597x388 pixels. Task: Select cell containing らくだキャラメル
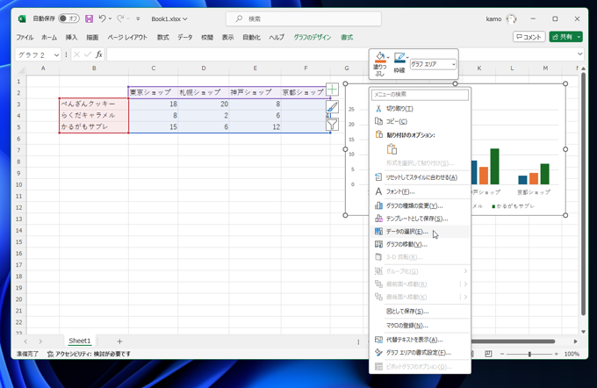pyautogui.click(x=94, y=115)
